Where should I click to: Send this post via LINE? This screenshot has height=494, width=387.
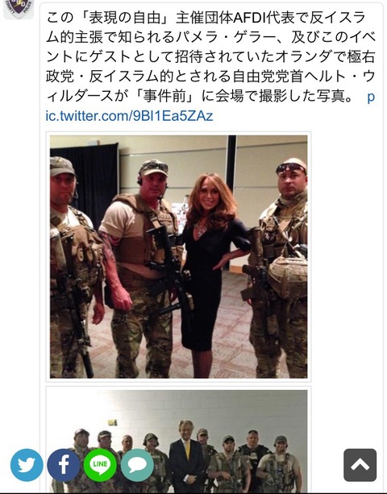coord(100,465)
